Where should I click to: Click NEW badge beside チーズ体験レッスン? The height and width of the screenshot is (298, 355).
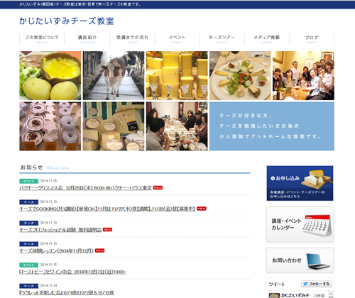click(99, 250)
